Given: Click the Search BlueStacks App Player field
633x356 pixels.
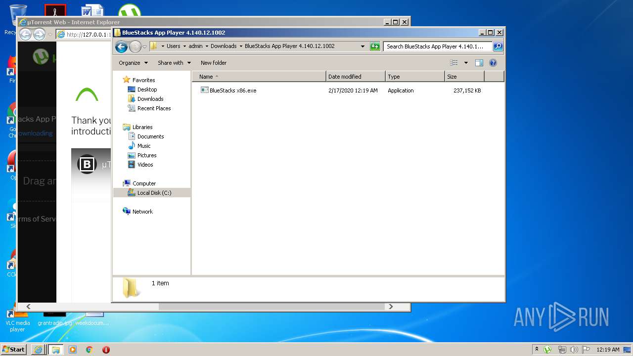Looking at the screenshot, I should 437,46.
